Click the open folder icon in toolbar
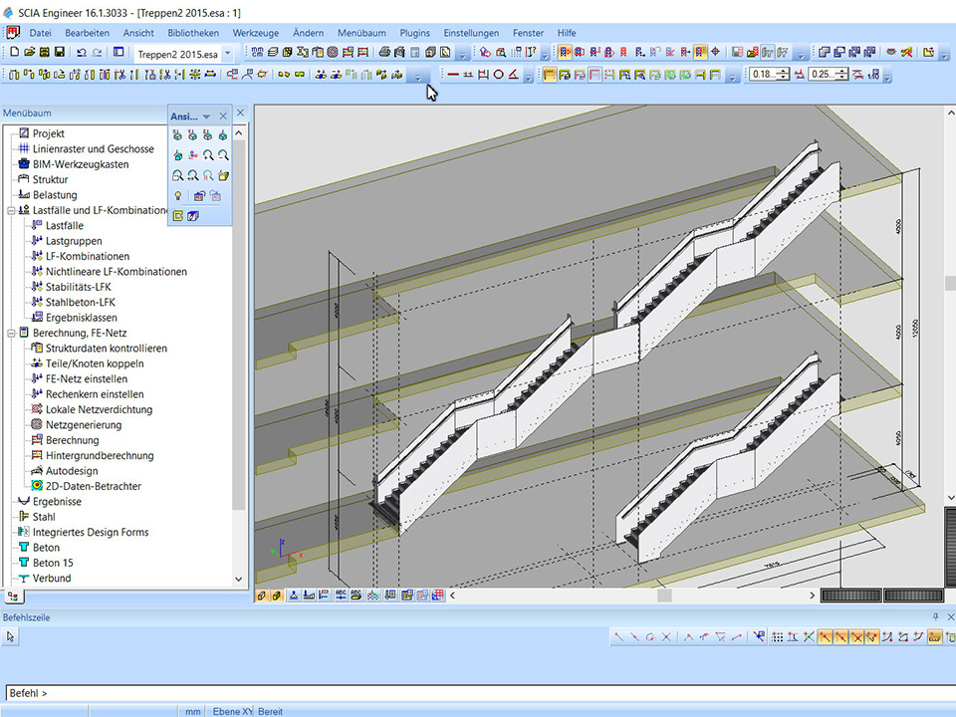The image size is (956, 717). point(29,52)
